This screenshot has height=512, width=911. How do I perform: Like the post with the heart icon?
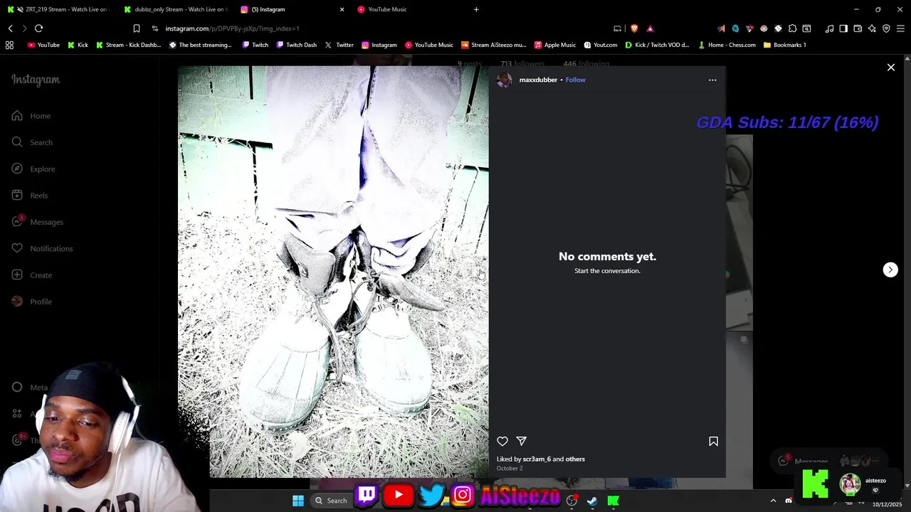(502, 442)
